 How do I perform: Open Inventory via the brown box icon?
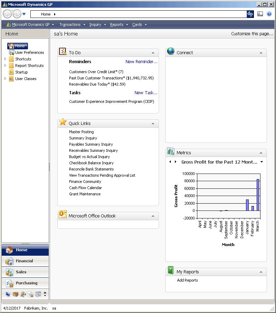pyautogui.click(x=16, y=294)
